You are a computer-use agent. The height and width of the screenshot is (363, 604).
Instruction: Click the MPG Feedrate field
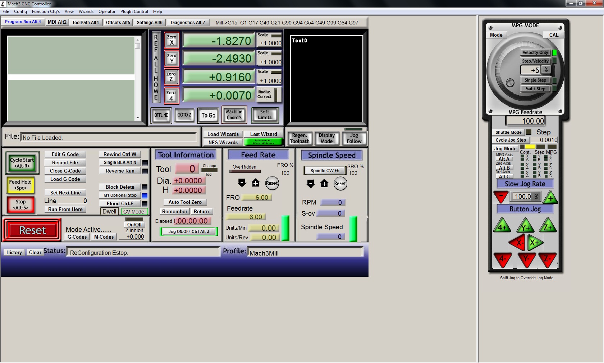click(x=526, y=121)
